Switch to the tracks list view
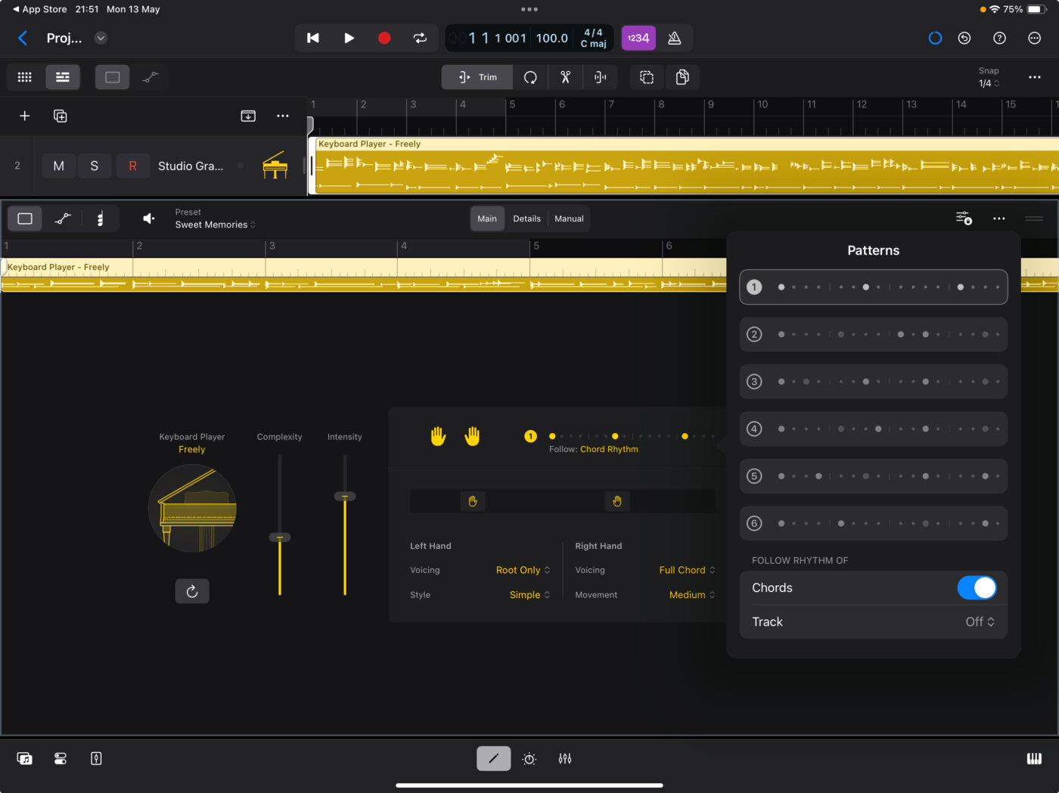The width and height of the screenshot is (1059, 793). click(x=63, y=77)
